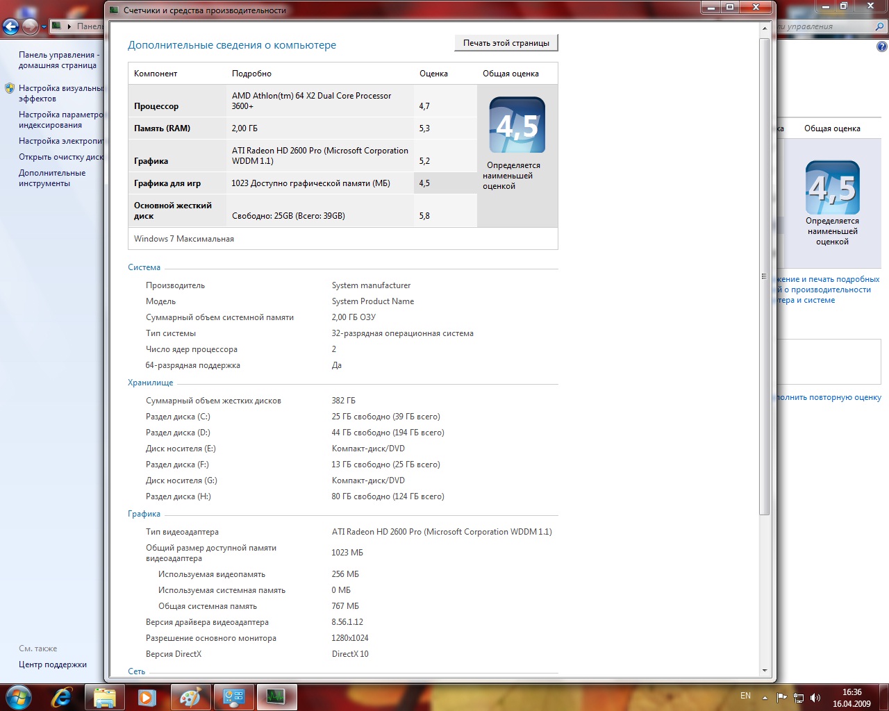The width and height of the screenshot is (889, 711).
Task: Click the AMD Athlon 64 X2 processor text
Action: (x=311, y=101)
